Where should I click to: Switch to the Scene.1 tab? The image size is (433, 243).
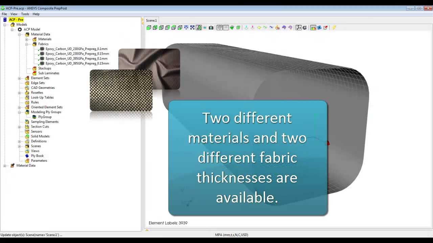coord(151,21)
